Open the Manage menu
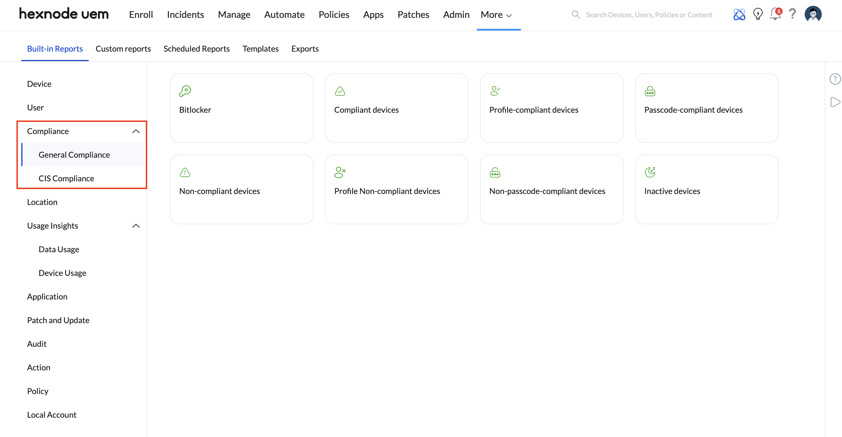The image size is (842, 437). 234,15
